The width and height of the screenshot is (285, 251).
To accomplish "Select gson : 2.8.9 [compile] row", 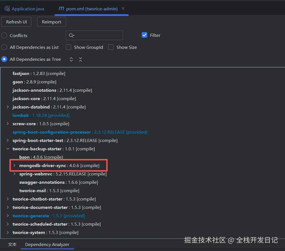I will point(34,82).
